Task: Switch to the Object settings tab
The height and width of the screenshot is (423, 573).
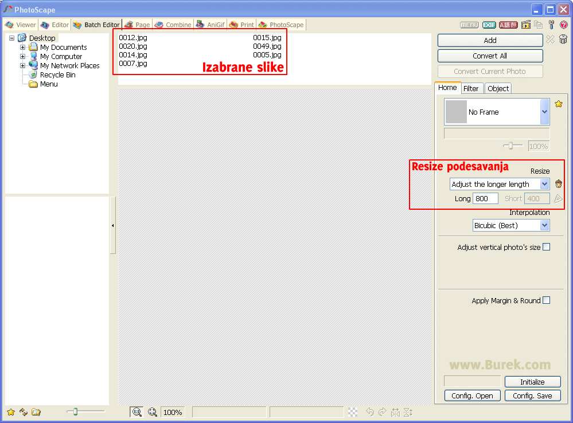Action: [x=498, y=88]
